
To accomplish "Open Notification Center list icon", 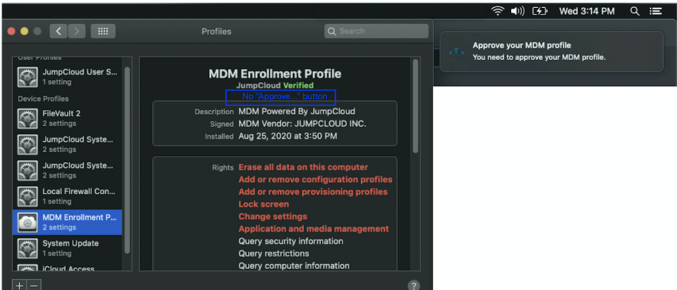I will click(x=655, y=11).
